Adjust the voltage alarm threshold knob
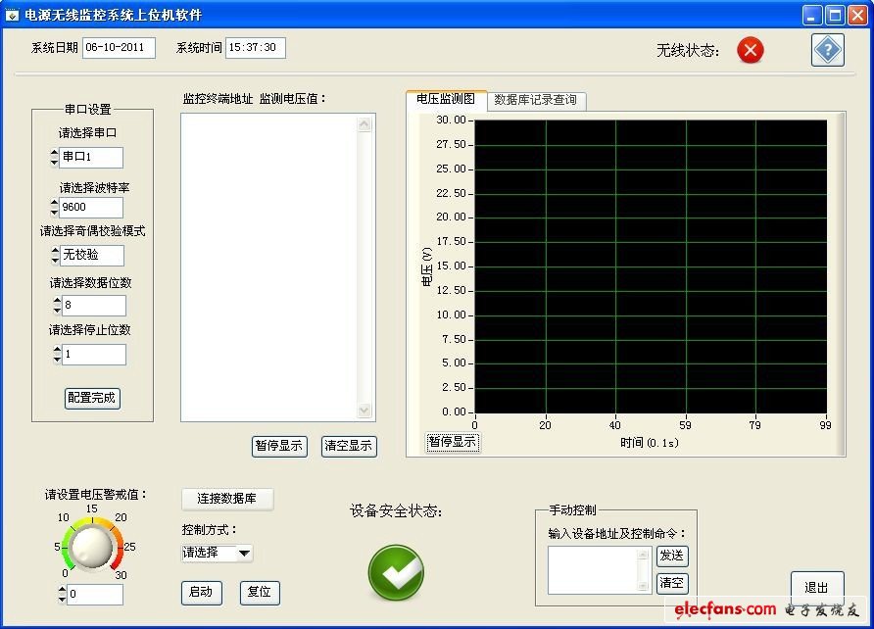Screen dimensions: 874x629 coord(93,548)
